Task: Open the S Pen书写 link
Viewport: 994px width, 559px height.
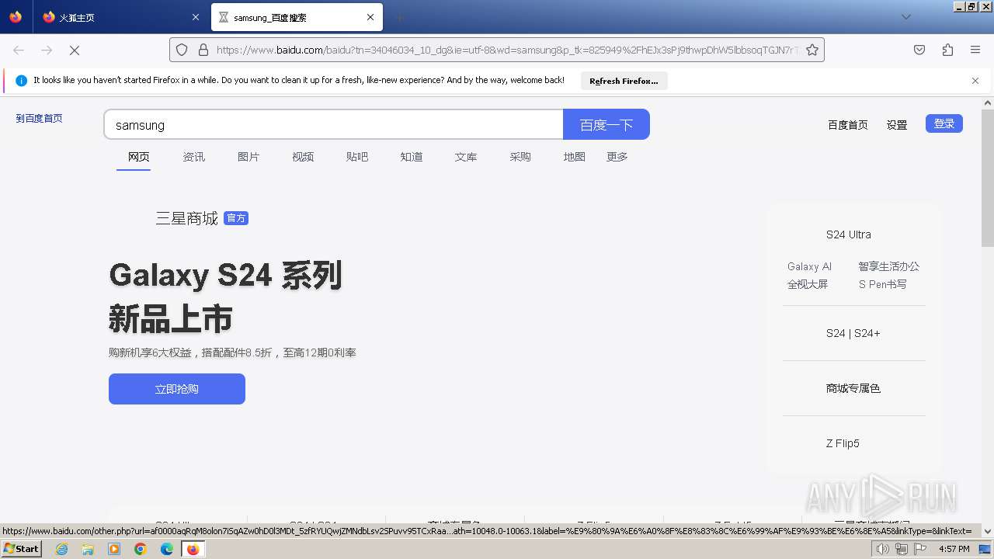Action: point(882,284)
